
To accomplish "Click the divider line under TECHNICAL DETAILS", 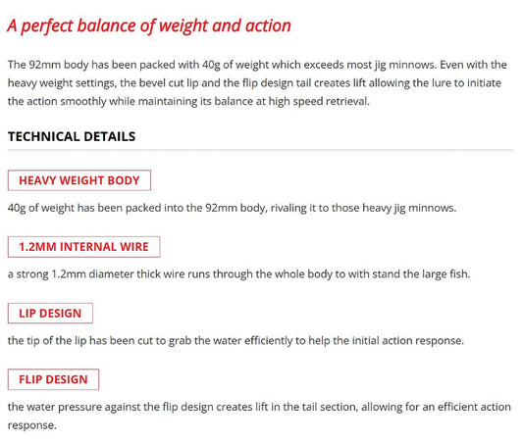I will (260, 151).
